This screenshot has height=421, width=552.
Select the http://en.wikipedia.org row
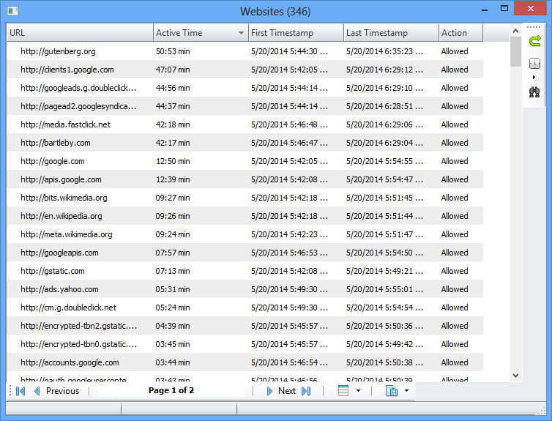(61, 216)
